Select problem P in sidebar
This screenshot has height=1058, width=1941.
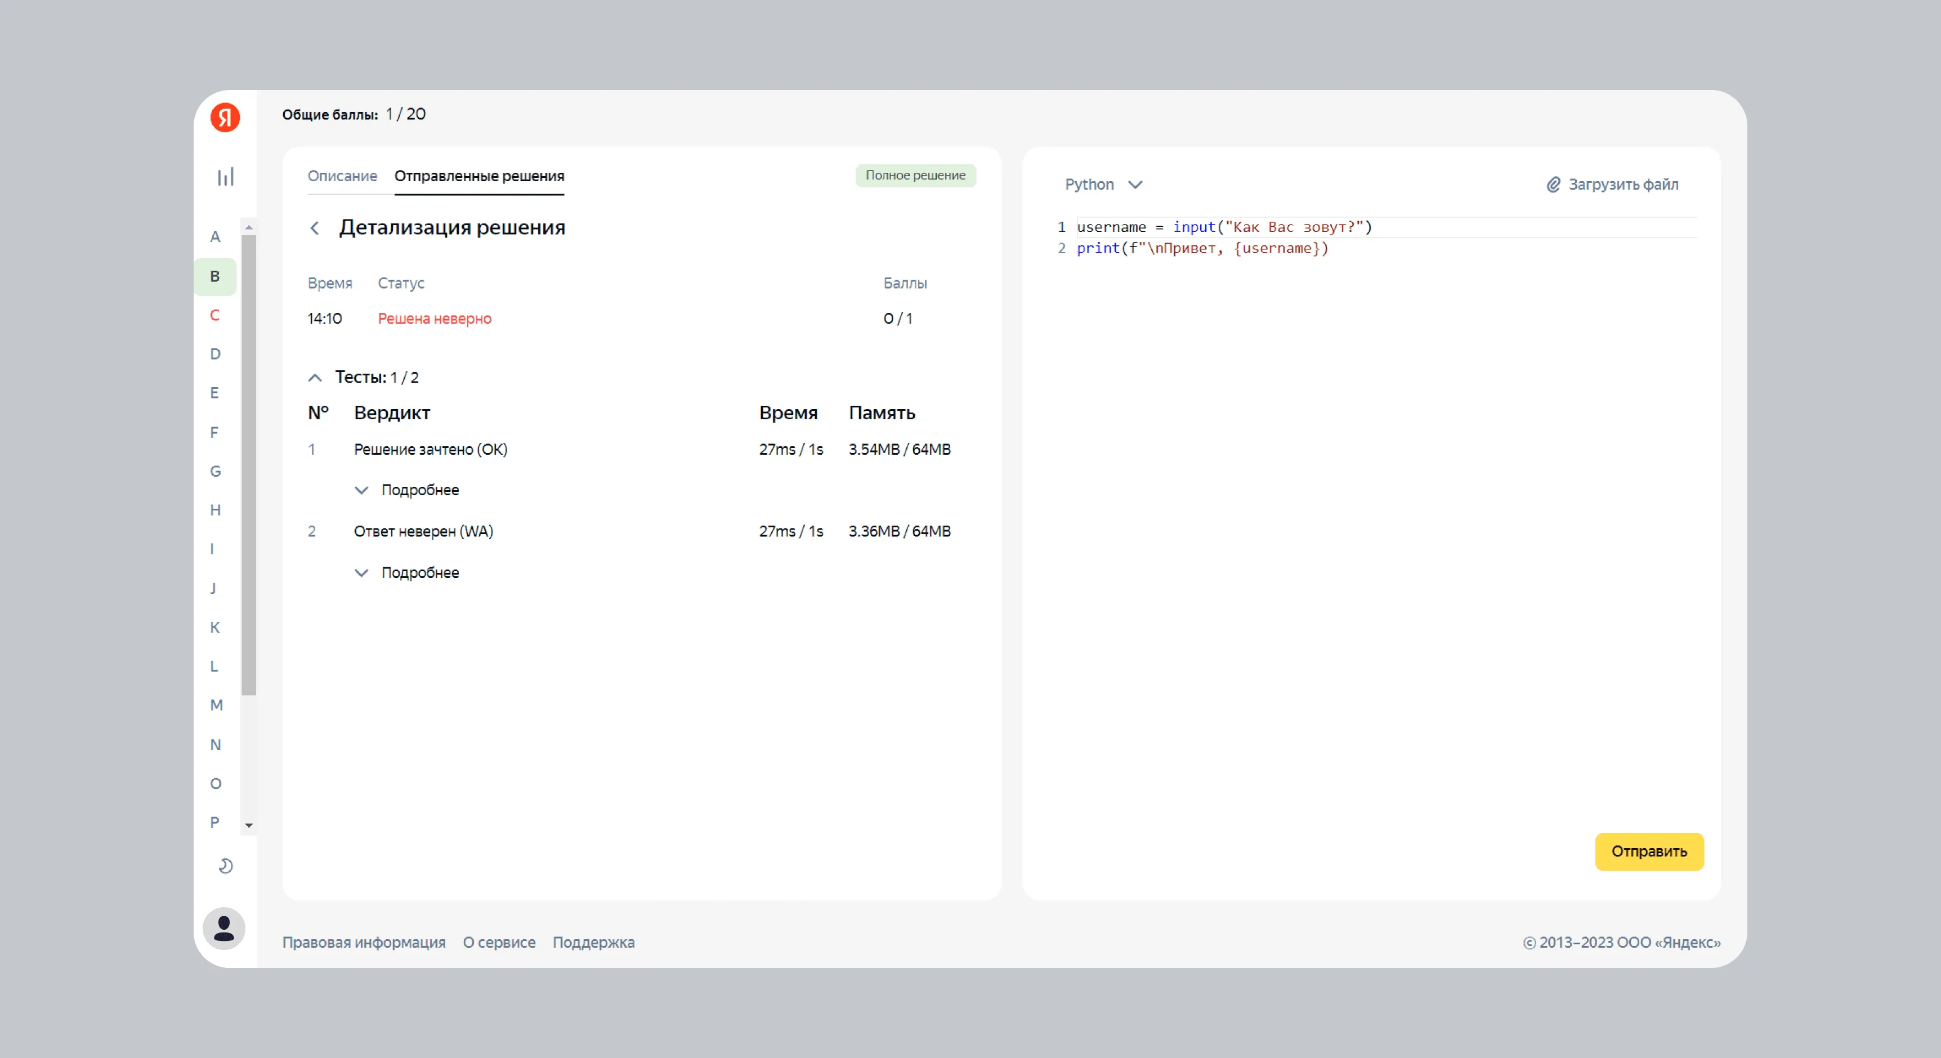tap(214, 822)
